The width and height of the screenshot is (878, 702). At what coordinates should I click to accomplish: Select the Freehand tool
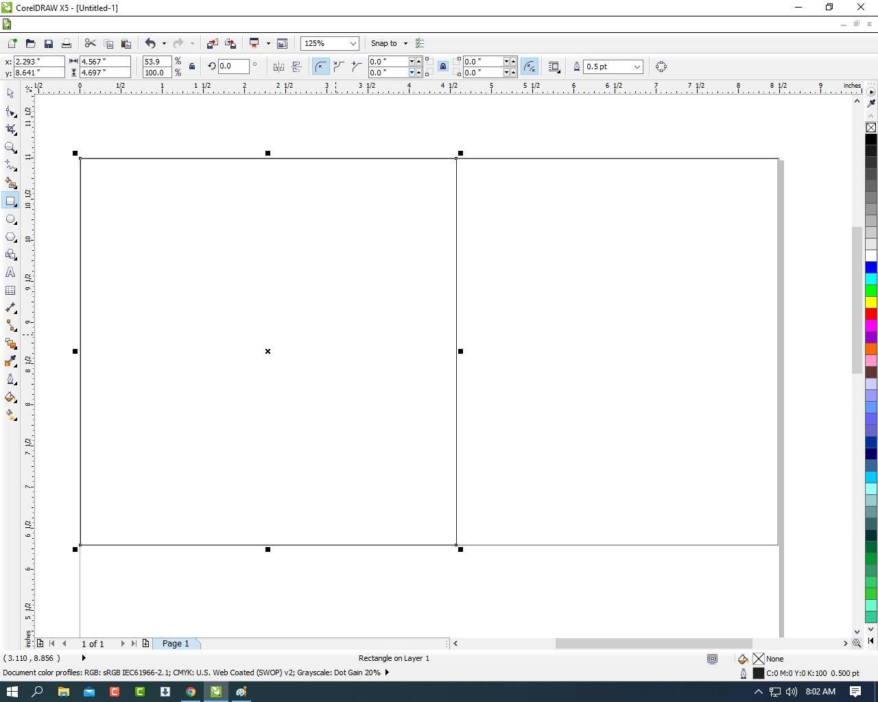10,165
